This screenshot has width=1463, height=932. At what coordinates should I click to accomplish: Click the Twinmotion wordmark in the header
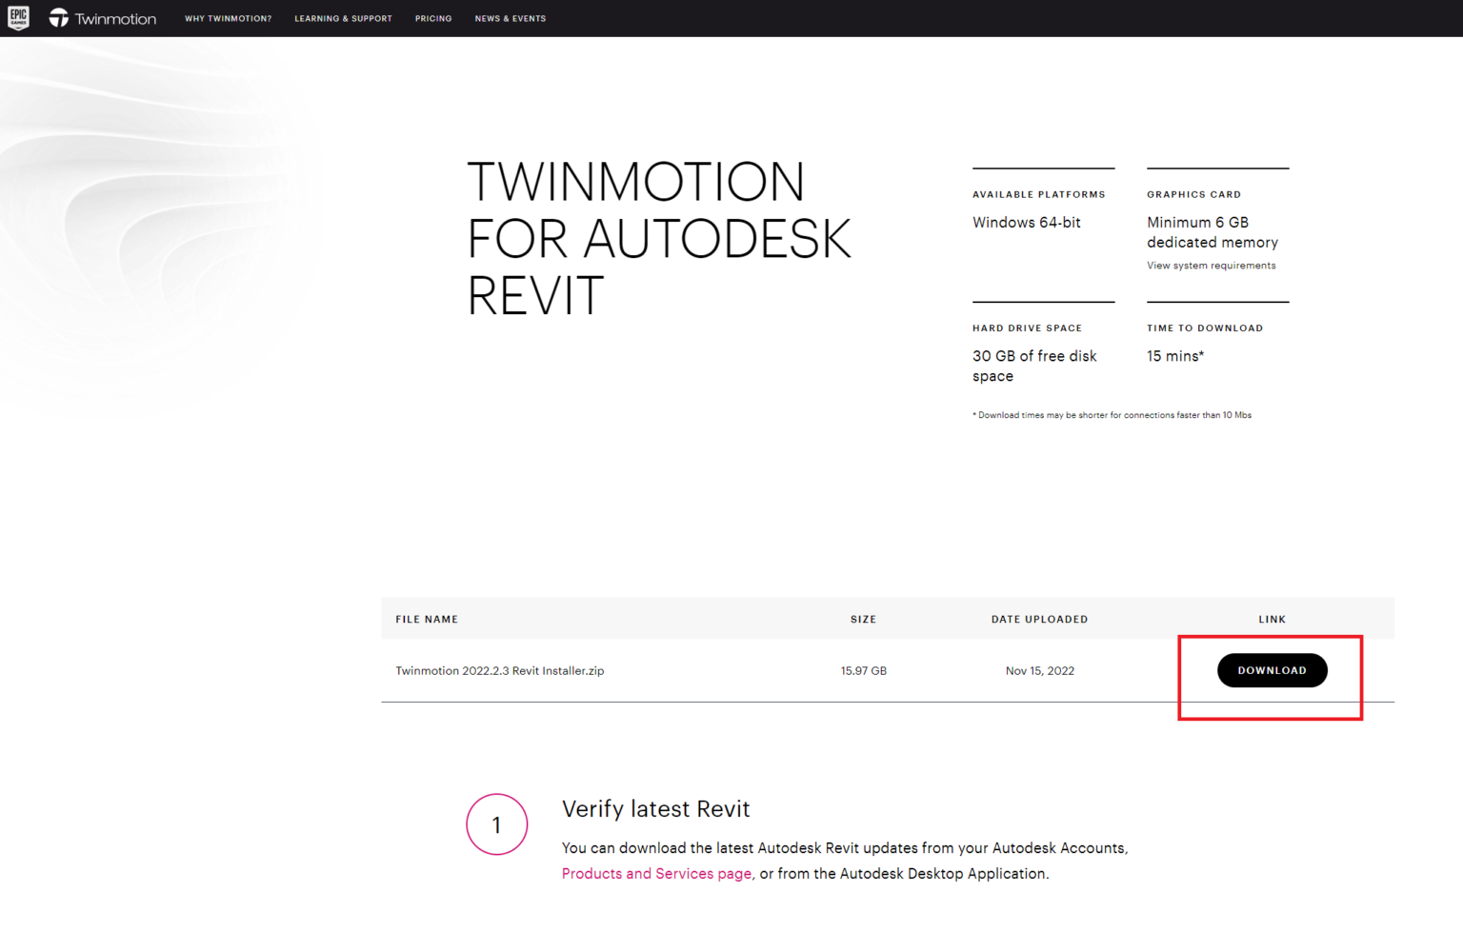click(114, 17)
